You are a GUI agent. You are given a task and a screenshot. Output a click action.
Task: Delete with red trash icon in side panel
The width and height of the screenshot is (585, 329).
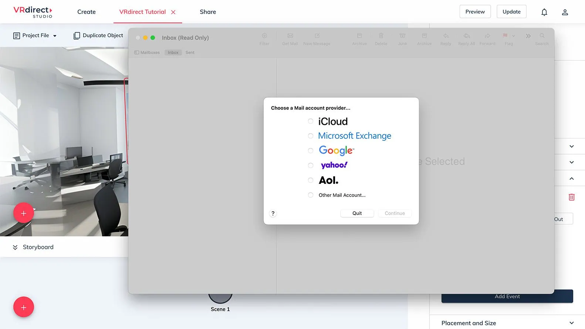pyautogui.click(x=571, y=197)
